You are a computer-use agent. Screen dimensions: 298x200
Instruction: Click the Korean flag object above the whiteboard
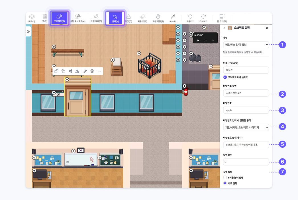pos(81,150)
